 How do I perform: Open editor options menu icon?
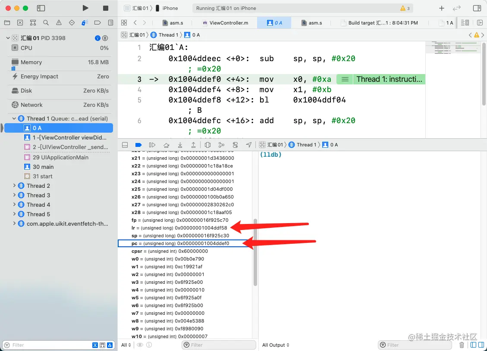click(465, 23)
